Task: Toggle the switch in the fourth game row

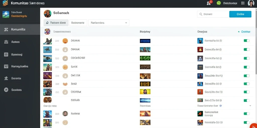Action: pos(246,67)
